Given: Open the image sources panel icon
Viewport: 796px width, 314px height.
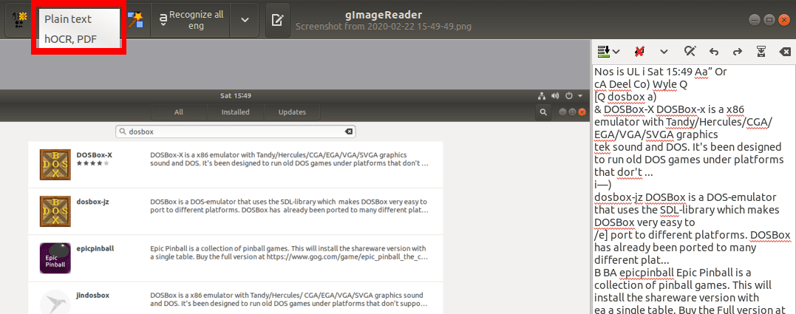Looking at the screenshot, I should (x=18, y=19).
